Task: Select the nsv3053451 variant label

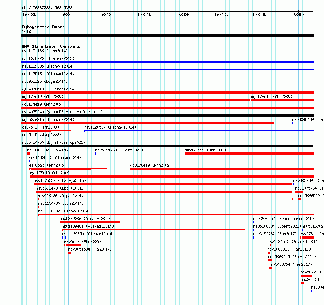Action: (x=311, y=280)
